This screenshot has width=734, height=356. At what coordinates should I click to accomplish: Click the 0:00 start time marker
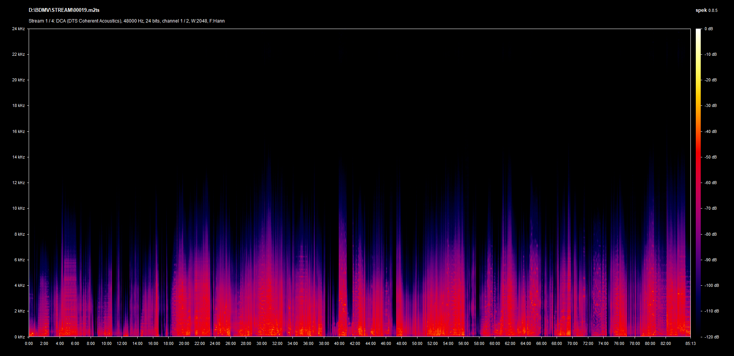click(29, 343)
